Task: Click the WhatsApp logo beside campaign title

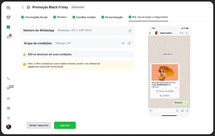Action: (x=28, y=7)
